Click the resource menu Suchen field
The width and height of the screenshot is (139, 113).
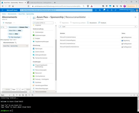(x=43, y=23)
